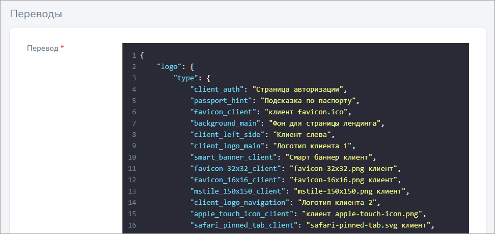Click the "Логотип клиента 2" value
The width and height of the screenshot is (495, 234).
[x=334, y=203]
